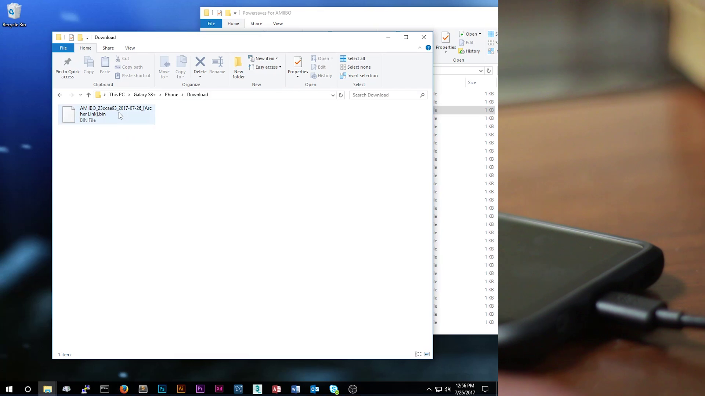Open the Easy access dropdown
The width and height of the screenshot is (705, 396).
pyautogui.click(x=265, y=67)
